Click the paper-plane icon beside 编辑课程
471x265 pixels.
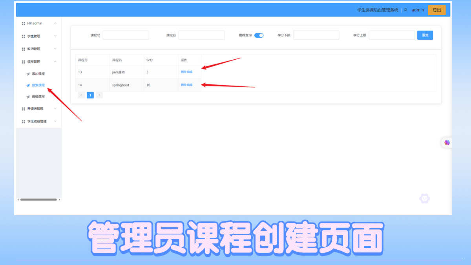(x=28, y=97)
